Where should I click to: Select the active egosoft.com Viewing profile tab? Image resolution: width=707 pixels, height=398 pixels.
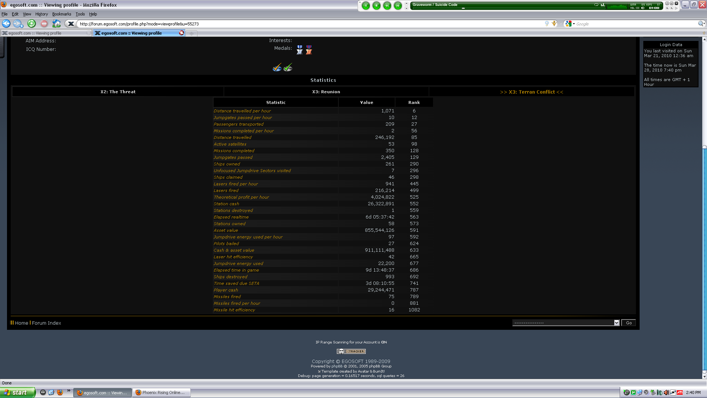[139, 33]
